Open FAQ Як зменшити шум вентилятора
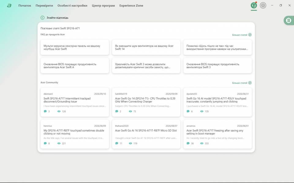Screen dimensions: 294x183 click(x=146, y=48)
